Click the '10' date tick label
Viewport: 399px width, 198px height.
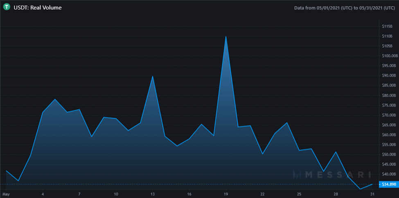116,194
